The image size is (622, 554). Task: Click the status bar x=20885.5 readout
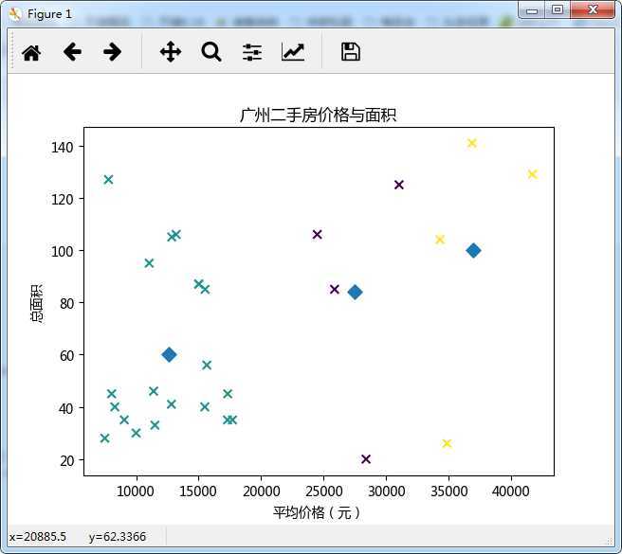tap(38, 537)
